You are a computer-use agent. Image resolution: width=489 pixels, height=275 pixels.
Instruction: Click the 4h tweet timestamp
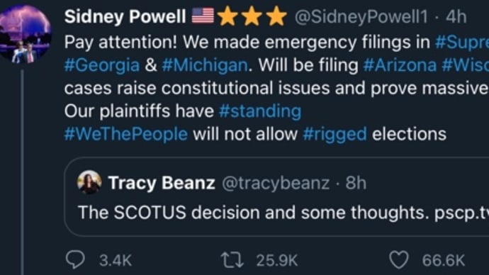point(456,16)
